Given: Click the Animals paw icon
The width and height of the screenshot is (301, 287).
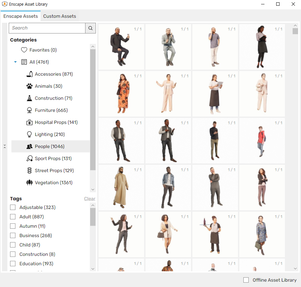Looking at the screenshot, I should pos(29,86).
